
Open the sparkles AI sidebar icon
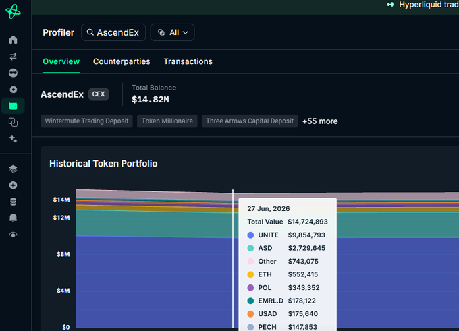(x=13, y=139)
